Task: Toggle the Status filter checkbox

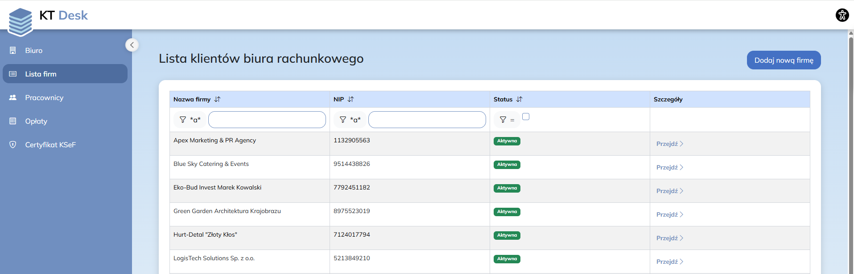Action: click(x=526, y=117)
